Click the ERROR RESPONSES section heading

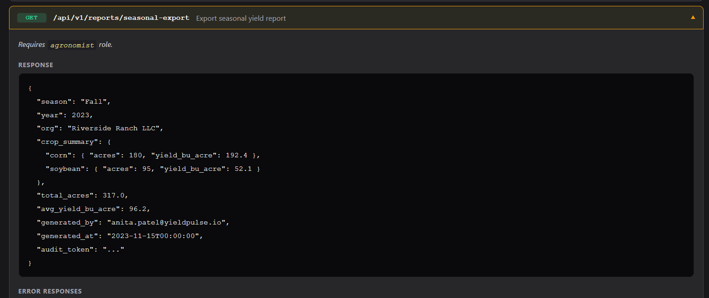[x=50, y=291]
